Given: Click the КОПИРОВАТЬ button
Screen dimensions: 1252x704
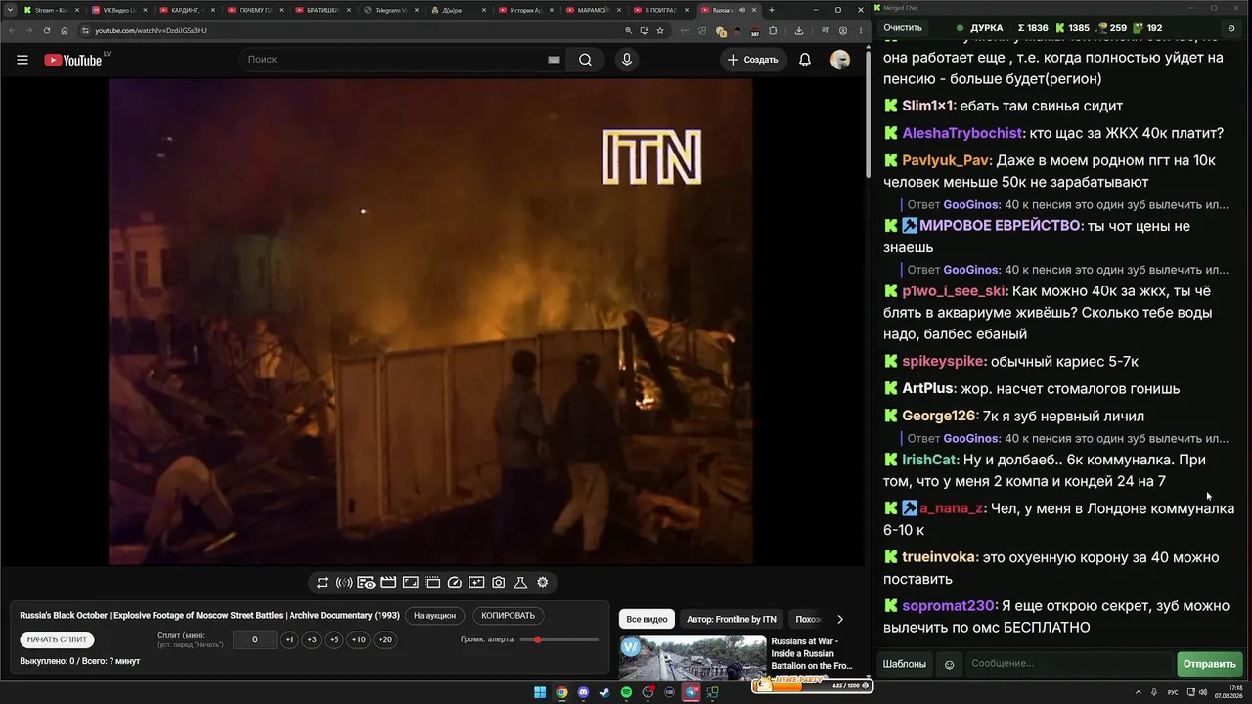Looking at the screenshot, I should click(x=509, y=616).
